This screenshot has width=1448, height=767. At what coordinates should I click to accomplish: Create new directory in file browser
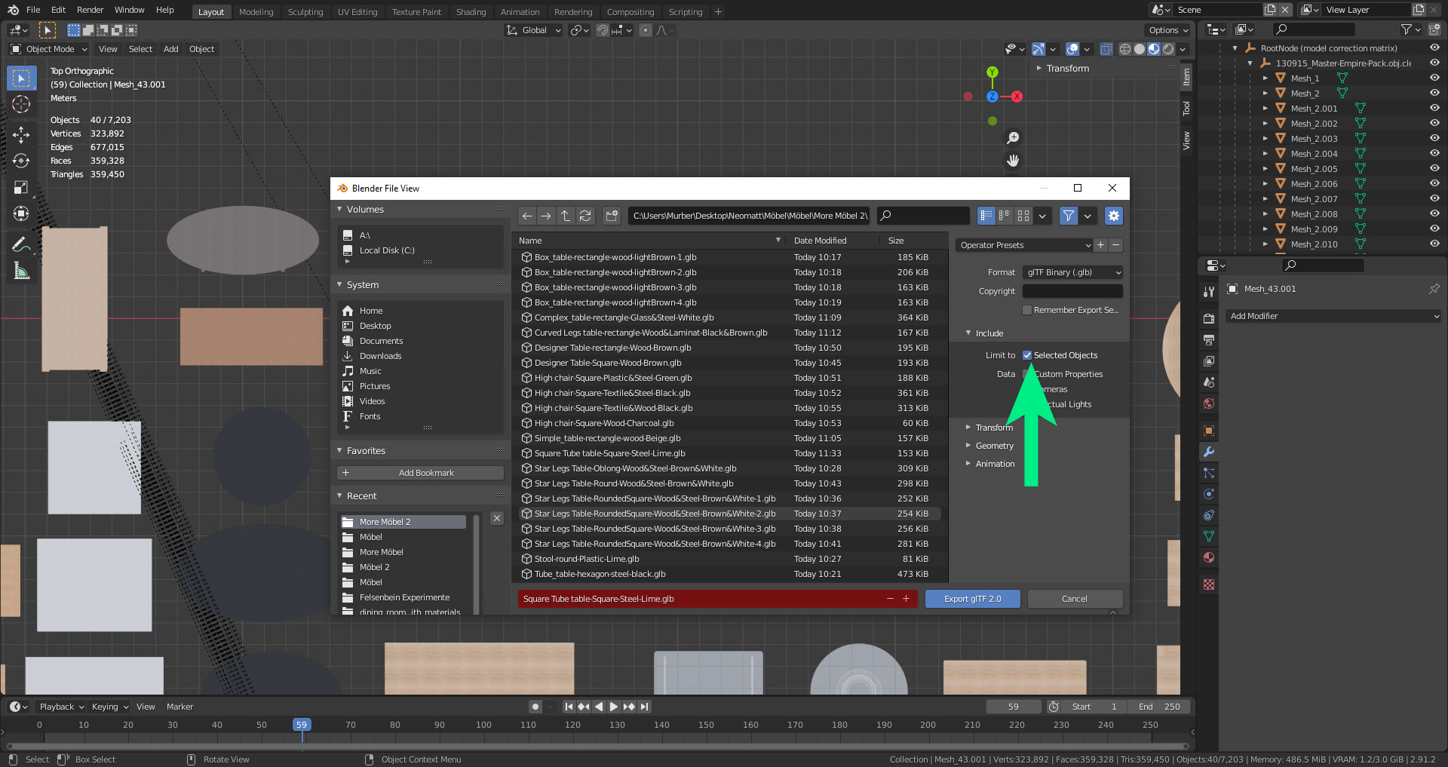(x=612, y=216)
